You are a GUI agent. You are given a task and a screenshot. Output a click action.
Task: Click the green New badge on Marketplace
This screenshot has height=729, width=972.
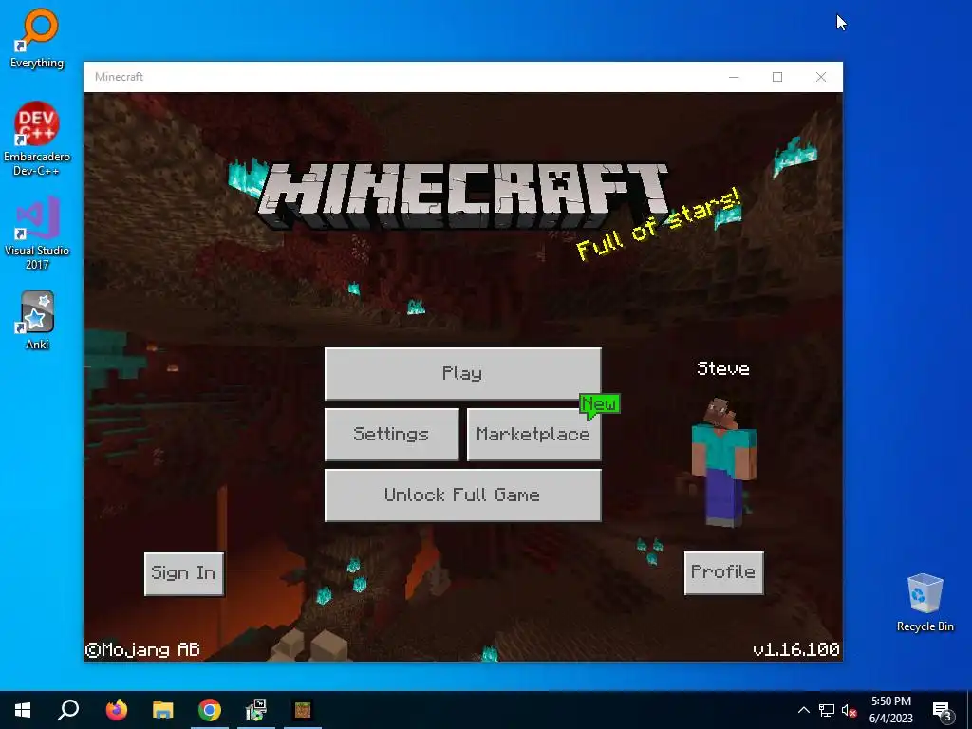599,404
